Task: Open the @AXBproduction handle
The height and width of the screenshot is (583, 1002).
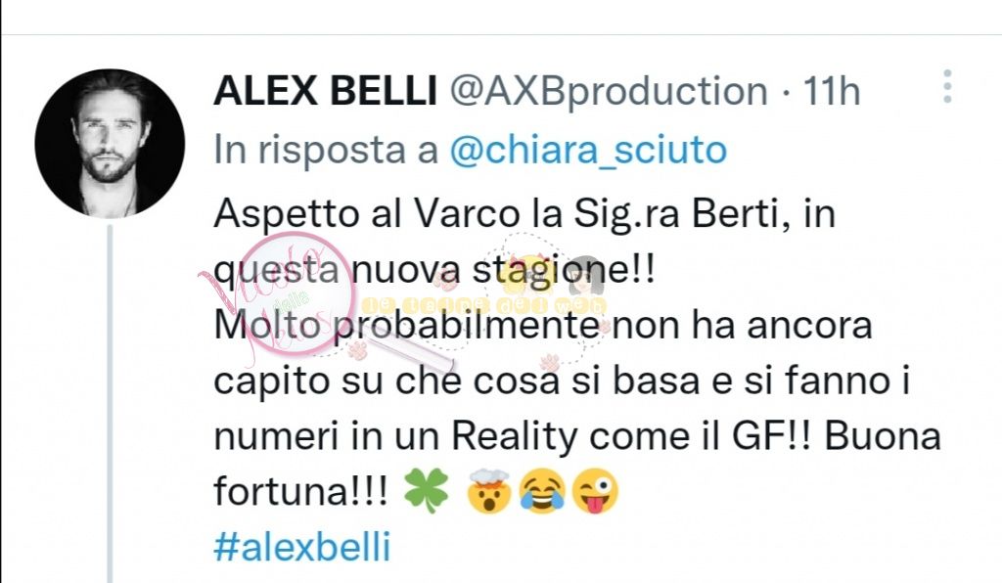Action: 609,91
